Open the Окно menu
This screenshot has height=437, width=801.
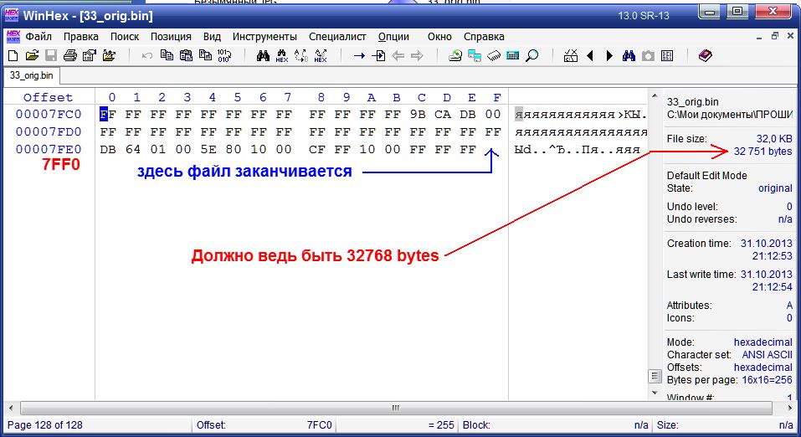tap(439, 37)
